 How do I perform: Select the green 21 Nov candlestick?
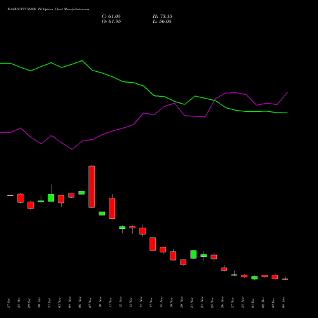(193, 254)
